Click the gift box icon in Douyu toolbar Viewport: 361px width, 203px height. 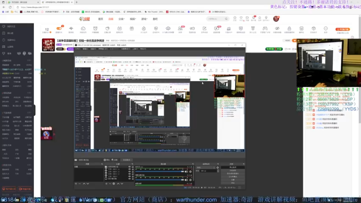click(131, 28)
